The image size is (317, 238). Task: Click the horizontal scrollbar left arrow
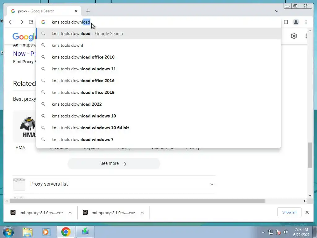pos(7,201)
